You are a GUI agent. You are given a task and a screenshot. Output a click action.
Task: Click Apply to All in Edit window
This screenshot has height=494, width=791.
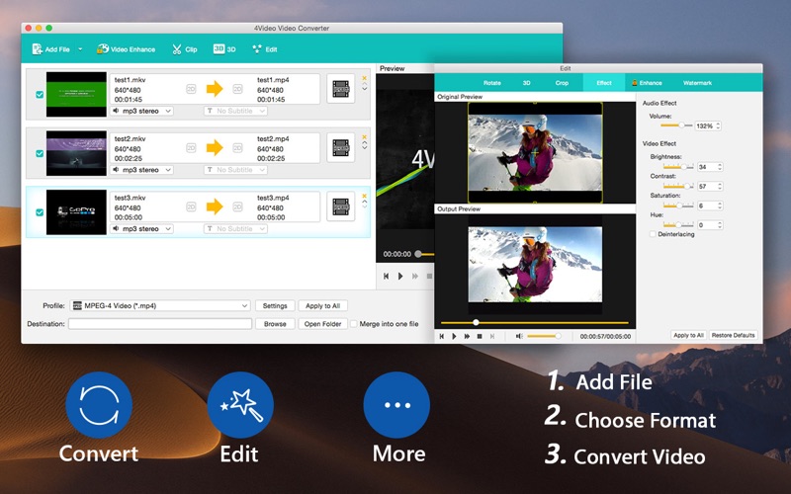688,335
